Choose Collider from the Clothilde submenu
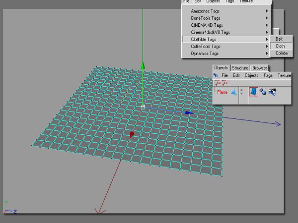 coord(281,53)
